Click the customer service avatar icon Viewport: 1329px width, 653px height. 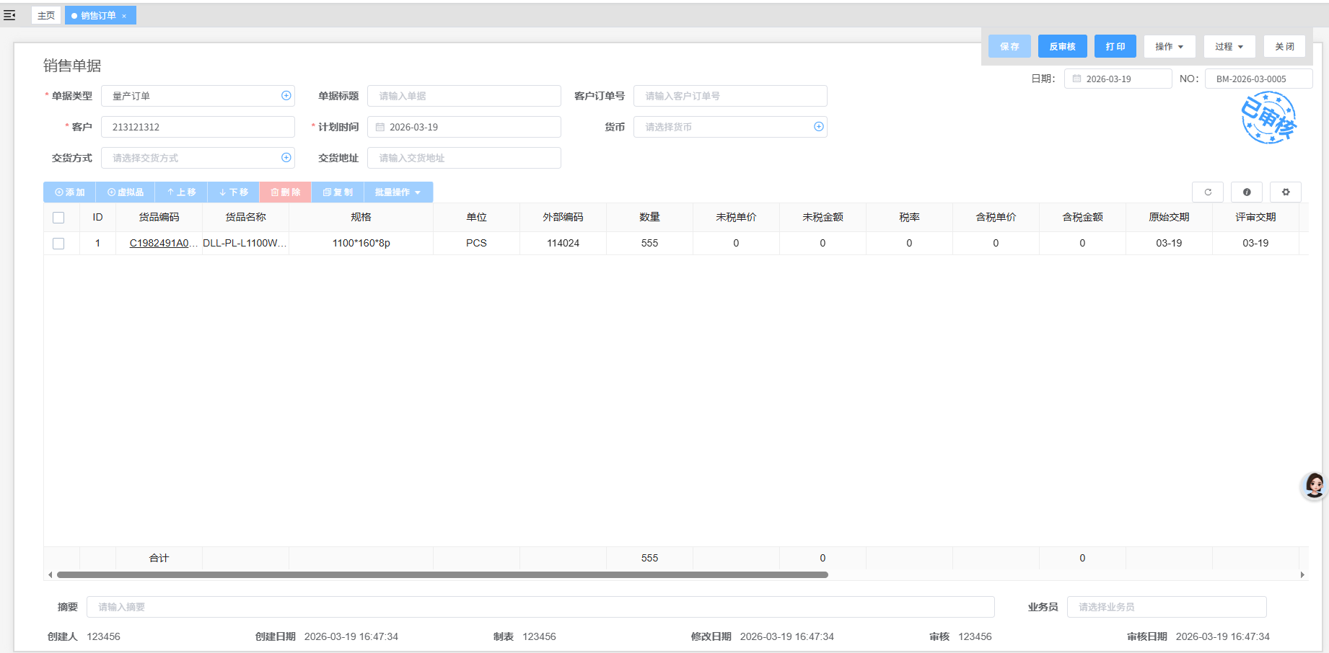pyautogui.click(x=1314, y=485)
